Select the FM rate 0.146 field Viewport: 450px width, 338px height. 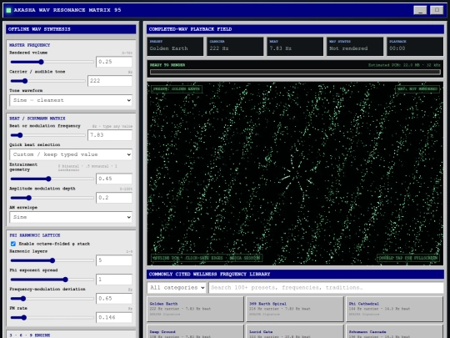(114, 317)
